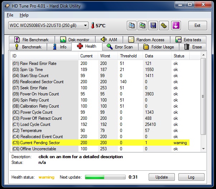Open options with the gears icon

tap(164, 25)
